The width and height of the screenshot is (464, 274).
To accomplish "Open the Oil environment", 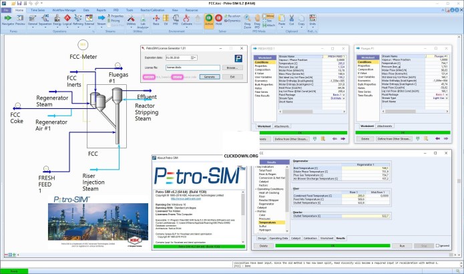I will 166,20.
